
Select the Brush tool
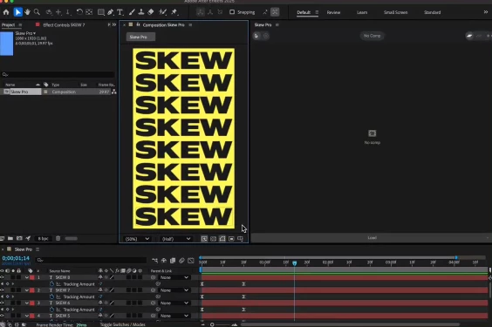[x=132, y=12]
